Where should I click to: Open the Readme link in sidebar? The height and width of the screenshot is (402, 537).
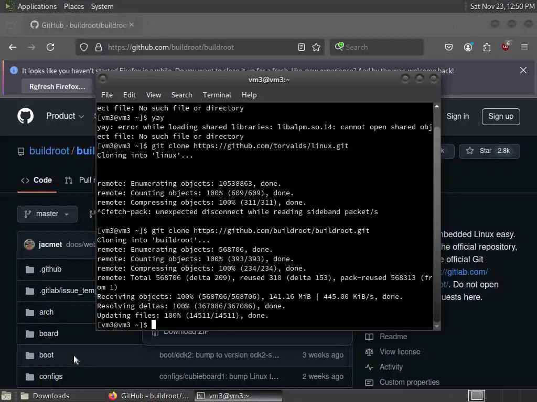pos(393,337)
